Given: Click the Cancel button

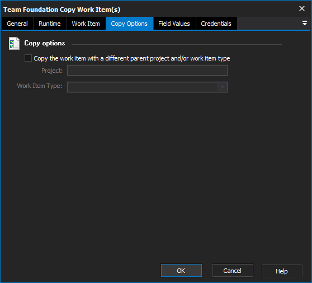Looking at the screenshot, I should click(x=233, y=271).
